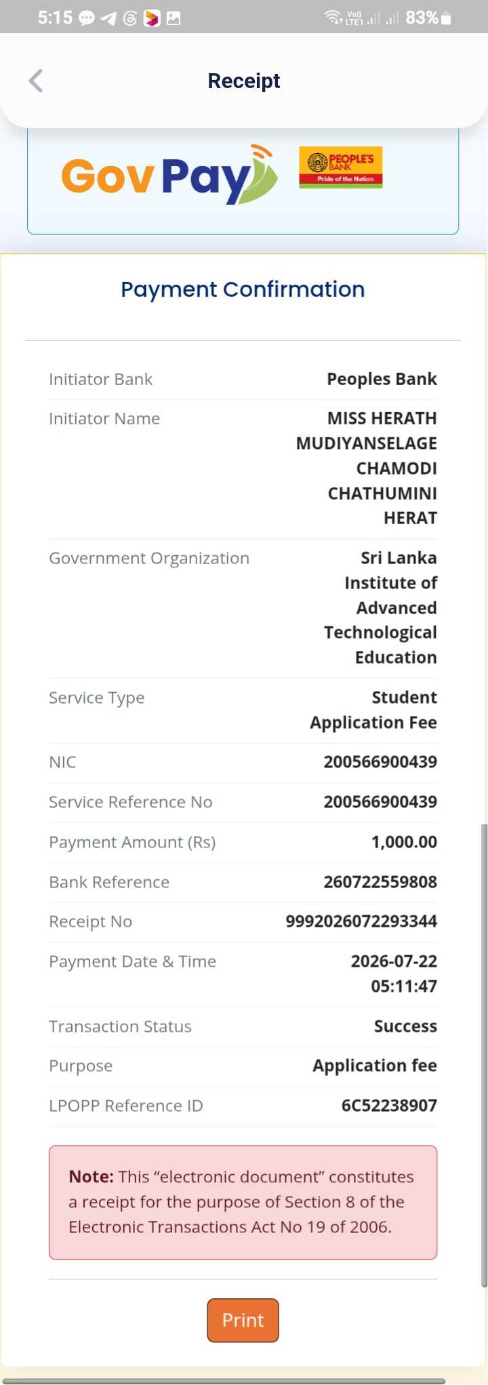Tap the battery indicator icon
This screenshot has width=488, height=1385.
click(x=446, y=18)
